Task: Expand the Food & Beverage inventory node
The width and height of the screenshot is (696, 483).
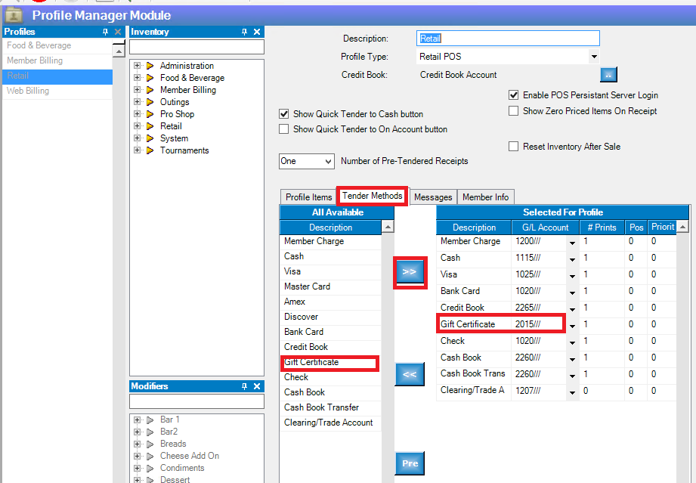Action: pos(138,78)
